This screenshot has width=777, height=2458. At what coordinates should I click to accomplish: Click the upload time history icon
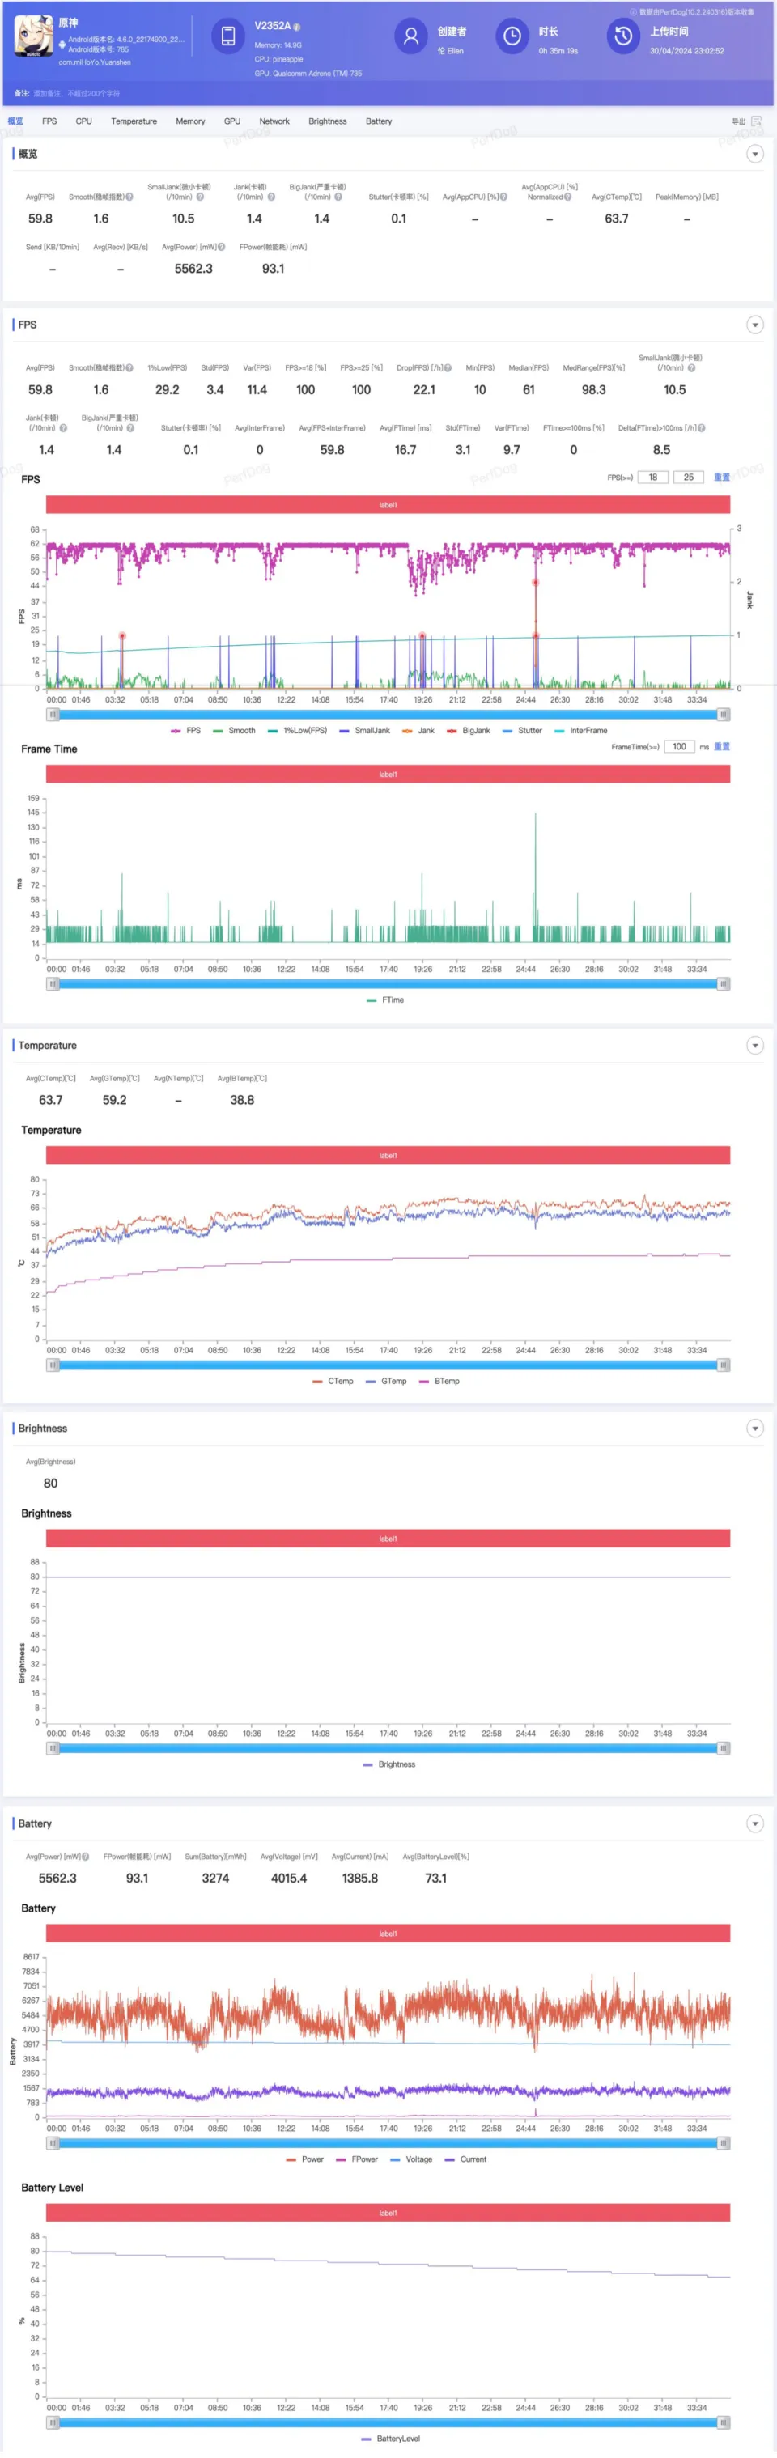click(x=623, y=36)
